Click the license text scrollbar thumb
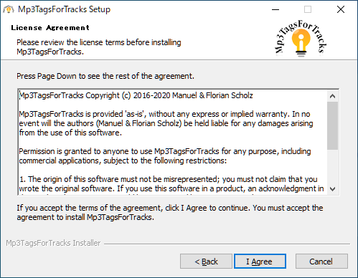Viewport: 358px width, 278px height. click(332, 125)
